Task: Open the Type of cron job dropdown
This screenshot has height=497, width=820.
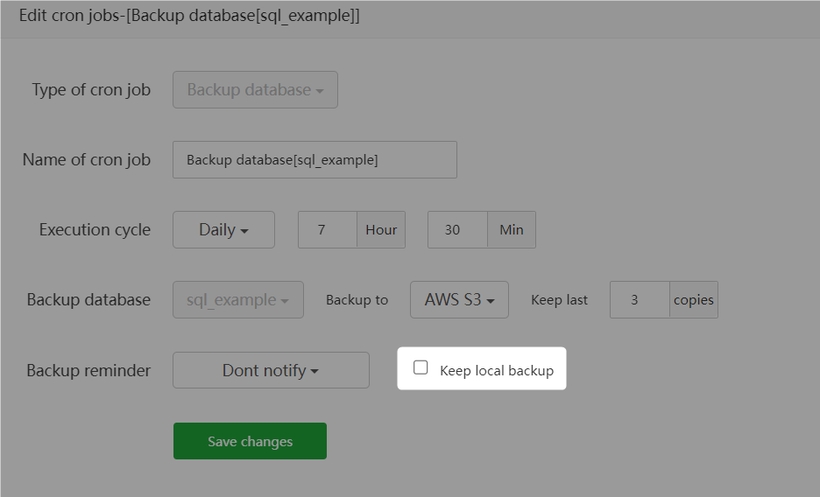Action: 255,90
